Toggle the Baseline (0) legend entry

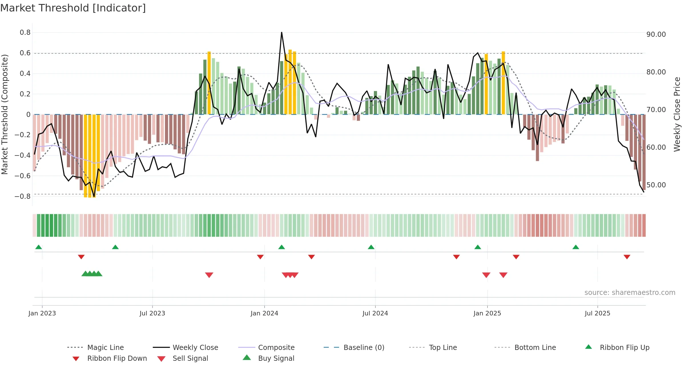(354, 347)
